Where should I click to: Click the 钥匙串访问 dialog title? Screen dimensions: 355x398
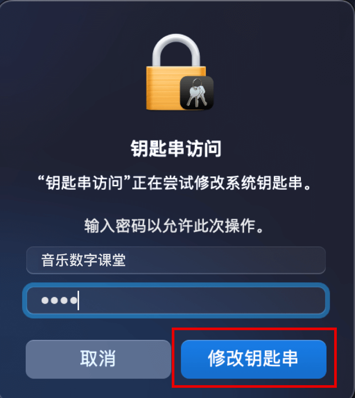pos(176,149)
